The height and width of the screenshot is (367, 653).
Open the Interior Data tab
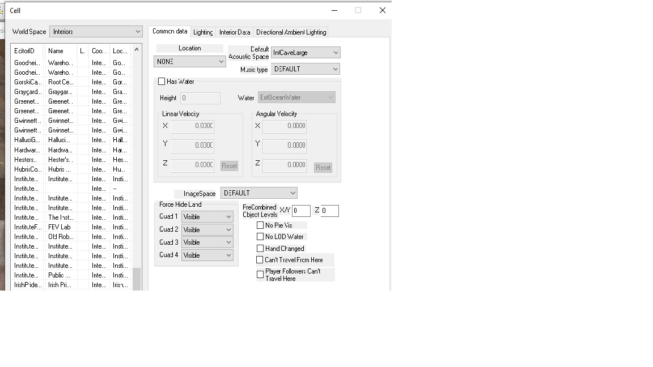click(x=235, y=32)
